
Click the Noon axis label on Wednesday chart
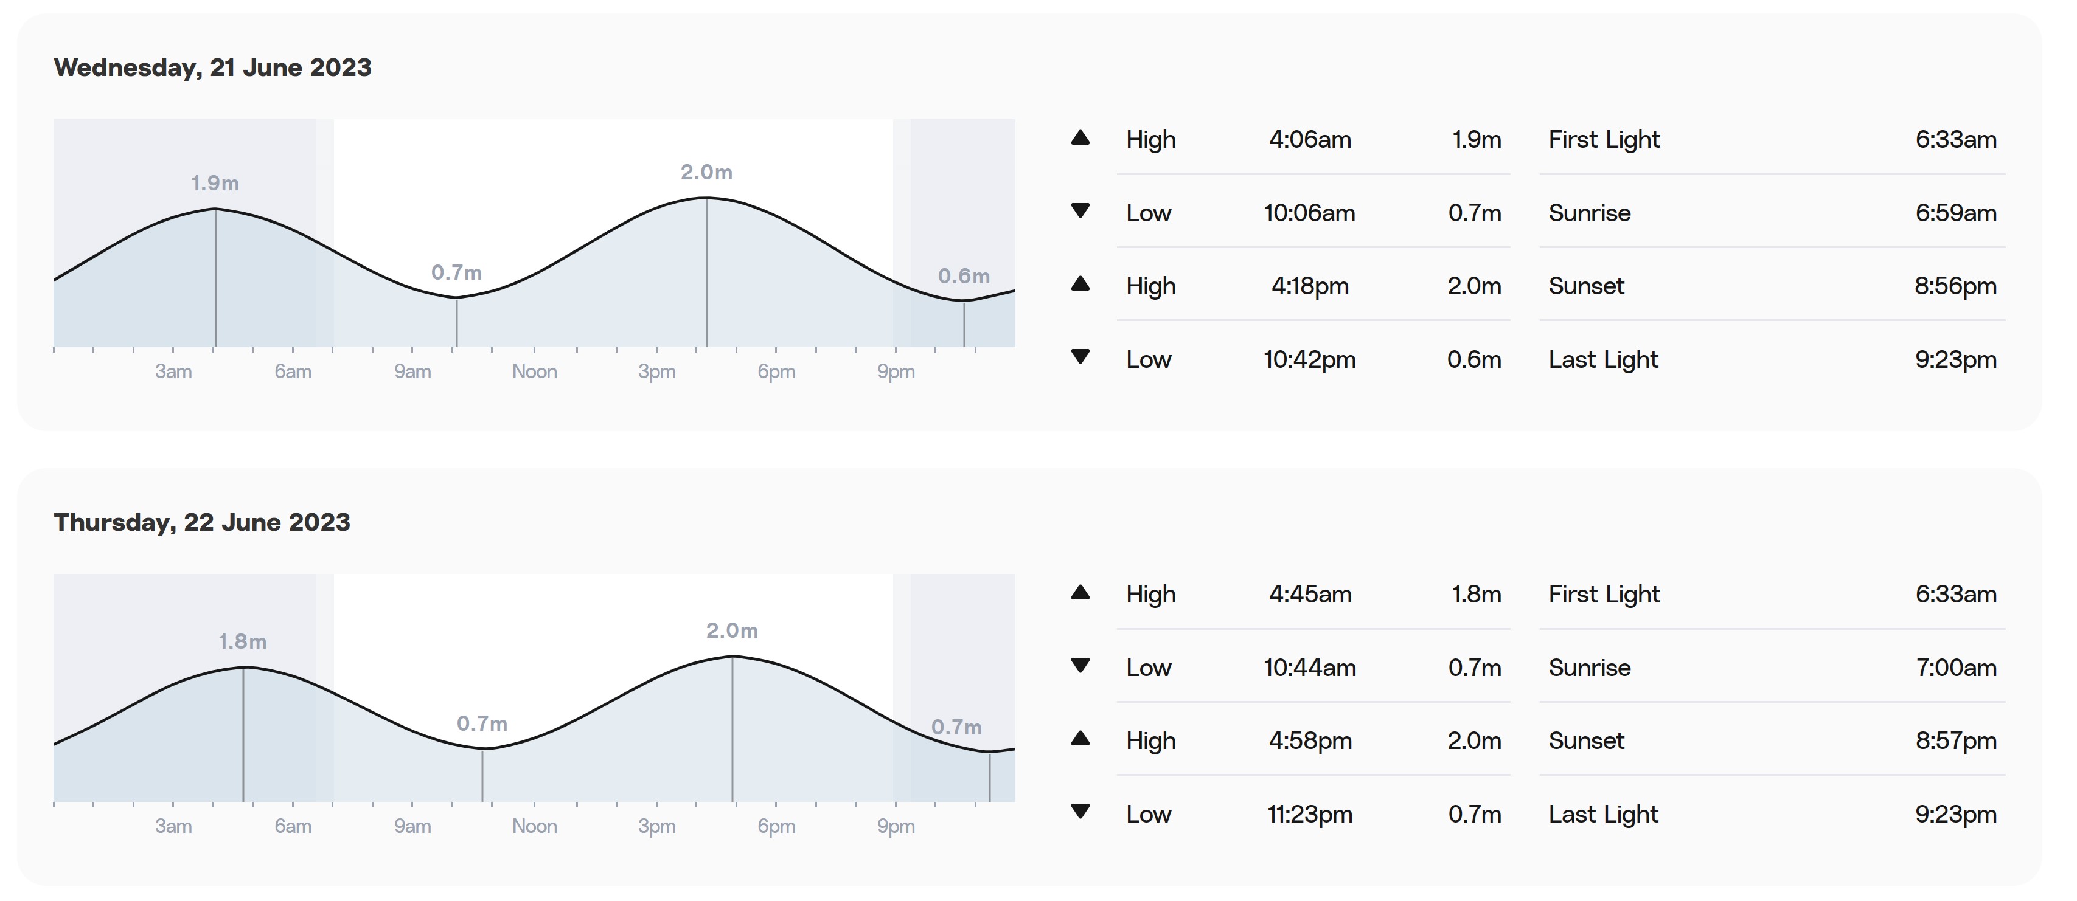(535, 371)
